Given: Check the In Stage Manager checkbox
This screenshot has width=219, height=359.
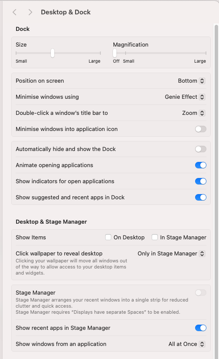Looking at the screenshot, I should [155, 237].
